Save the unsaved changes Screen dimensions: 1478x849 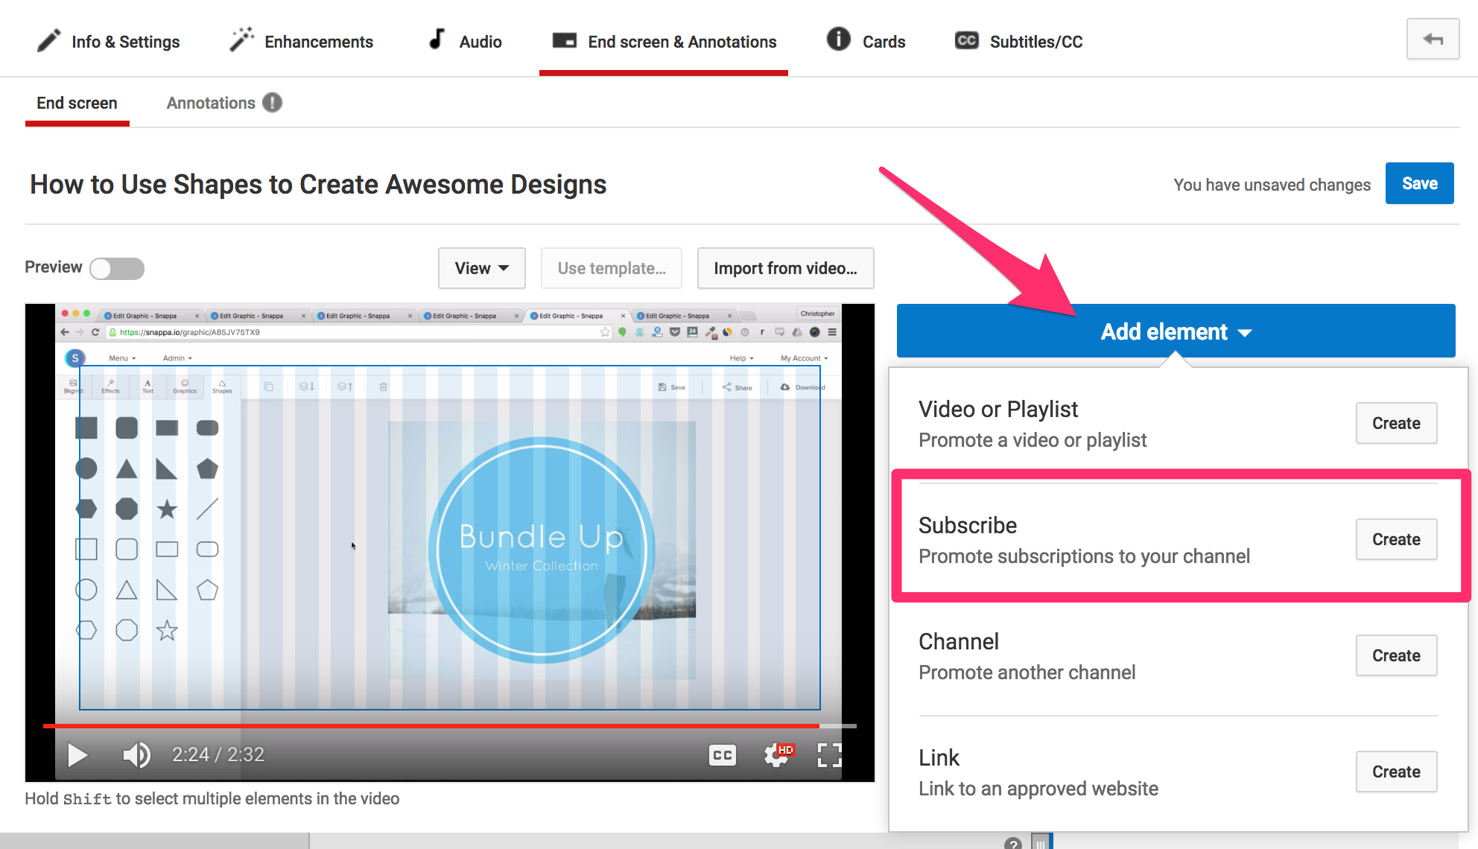click(1419, 183)
